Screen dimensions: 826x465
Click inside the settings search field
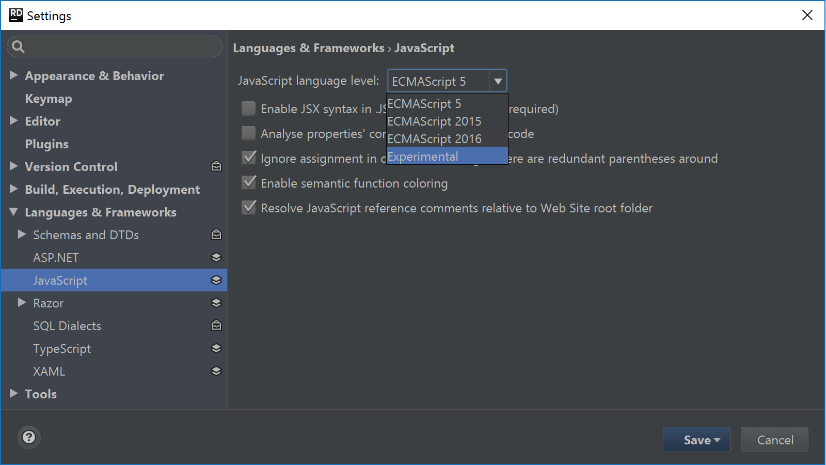click(x=115, y=47)
